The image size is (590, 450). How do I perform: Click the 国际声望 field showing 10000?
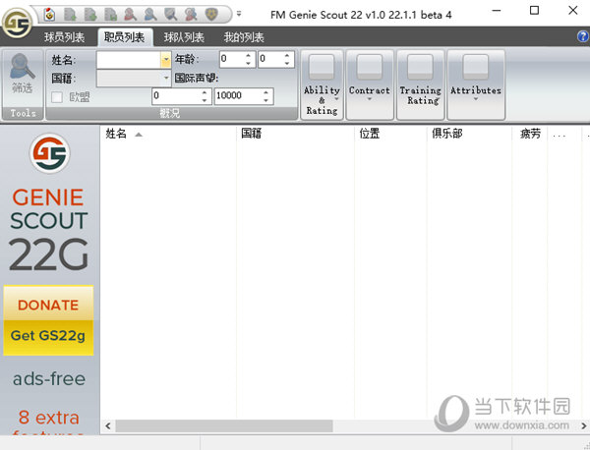point(237,96)
